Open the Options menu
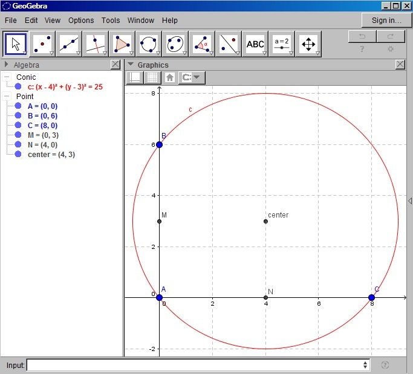 [x=80, y=21]
